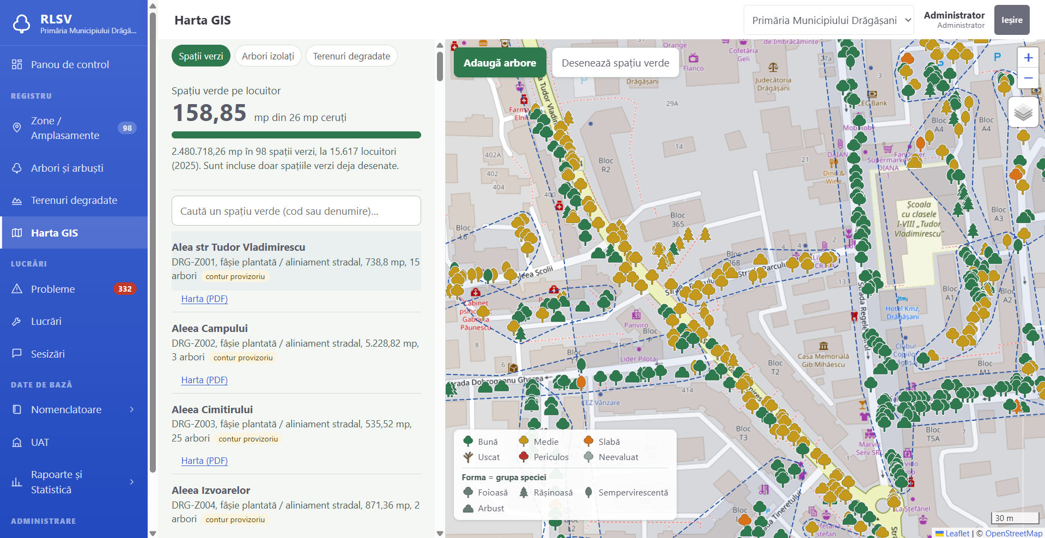Open the map layers control
This screenshot has height=538, width=1045.
tap(1023, 112)
